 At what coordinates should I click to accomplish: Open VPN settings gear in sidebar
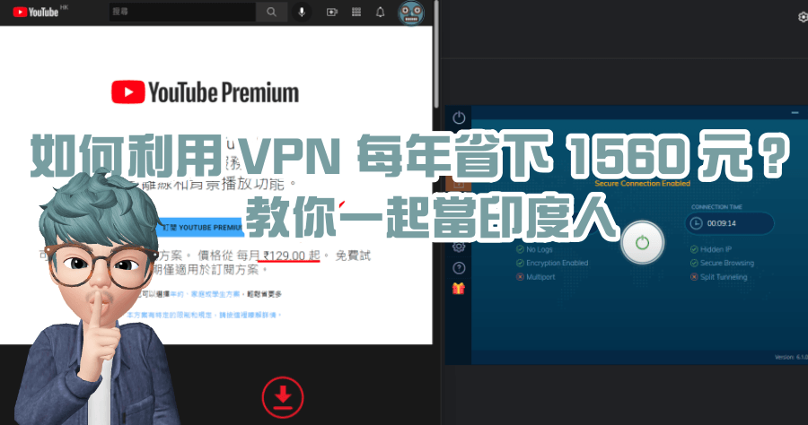pos(459,247)
